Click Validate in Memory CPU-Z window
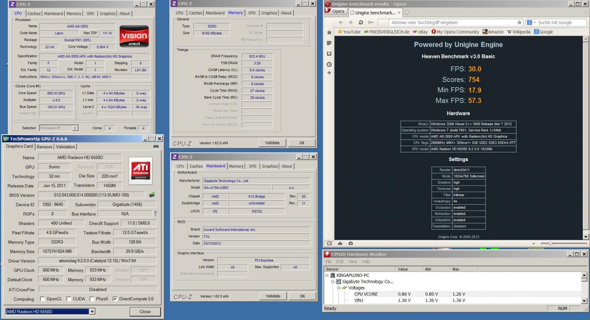The height and width of the screenshot is (320, 590). (x=272, y=143)
